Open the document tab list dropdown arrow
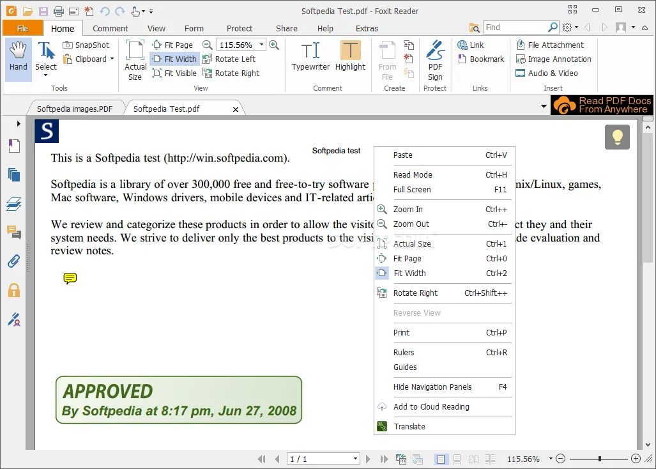This screenshot has height=469, width=656. (544, 106)
